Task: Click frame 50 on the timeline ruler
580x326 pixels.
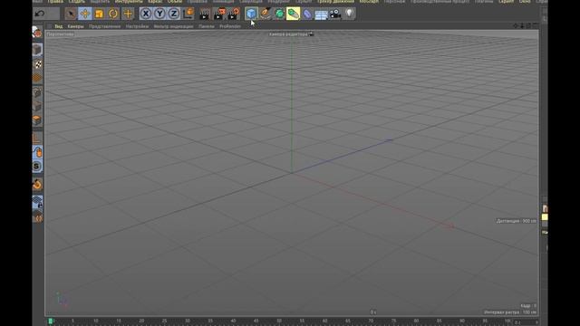Action: (279, 321)
